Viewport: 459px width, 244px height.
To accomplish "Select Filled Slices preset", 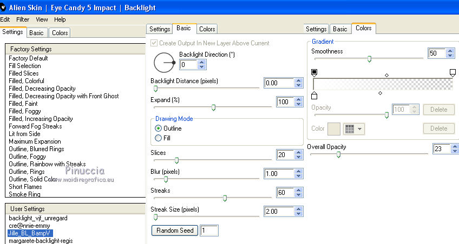I will (24, 73).
